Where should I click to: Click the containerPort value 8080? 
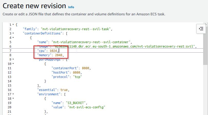pos(86,68)
